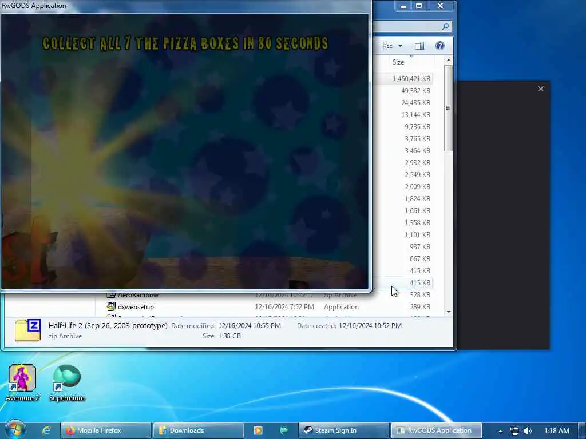Click the dxwebsetup file icon
Screen dimensions: 586x439
point(111,307)
